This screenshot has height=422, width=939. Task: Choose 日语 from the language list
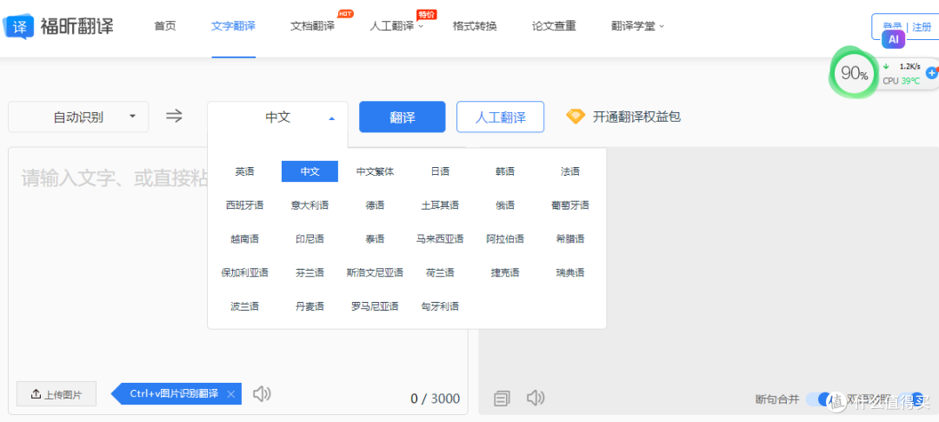click(440, 171)
